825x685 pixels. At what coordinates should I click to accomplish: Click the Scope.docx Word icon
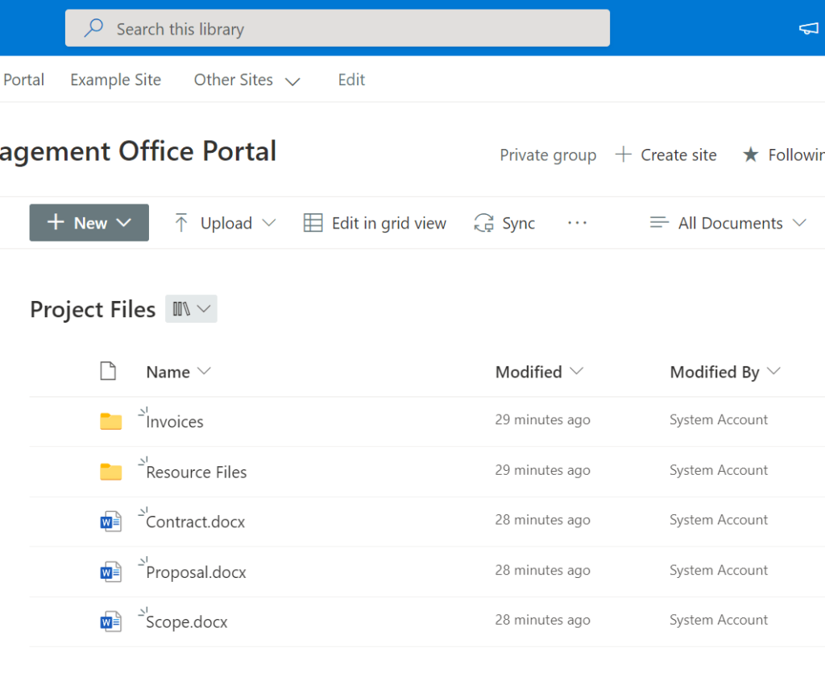(110, 621)
